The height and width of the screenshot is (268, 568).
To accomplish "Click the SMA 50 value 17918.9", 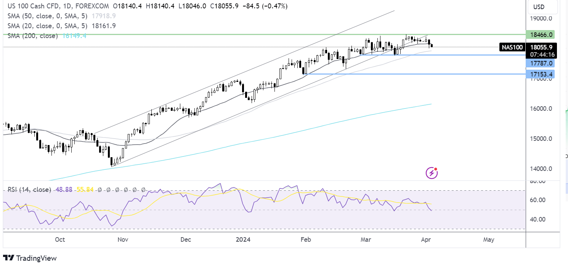I will click(103, 16).
